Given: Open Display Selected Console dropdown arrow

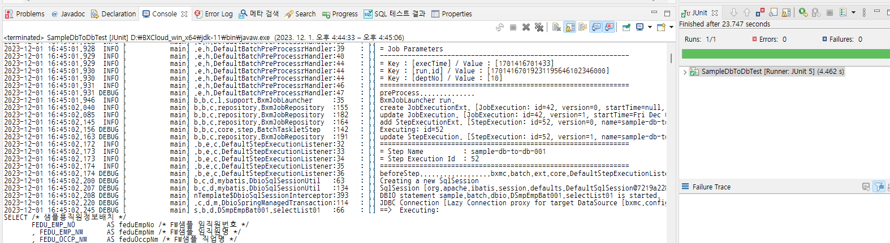Looking at the screenshot, I should (650, 27).
